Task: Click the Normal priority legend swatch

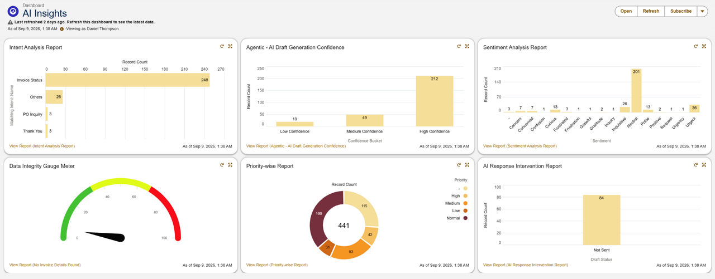Action: click(x=465, y=218)
